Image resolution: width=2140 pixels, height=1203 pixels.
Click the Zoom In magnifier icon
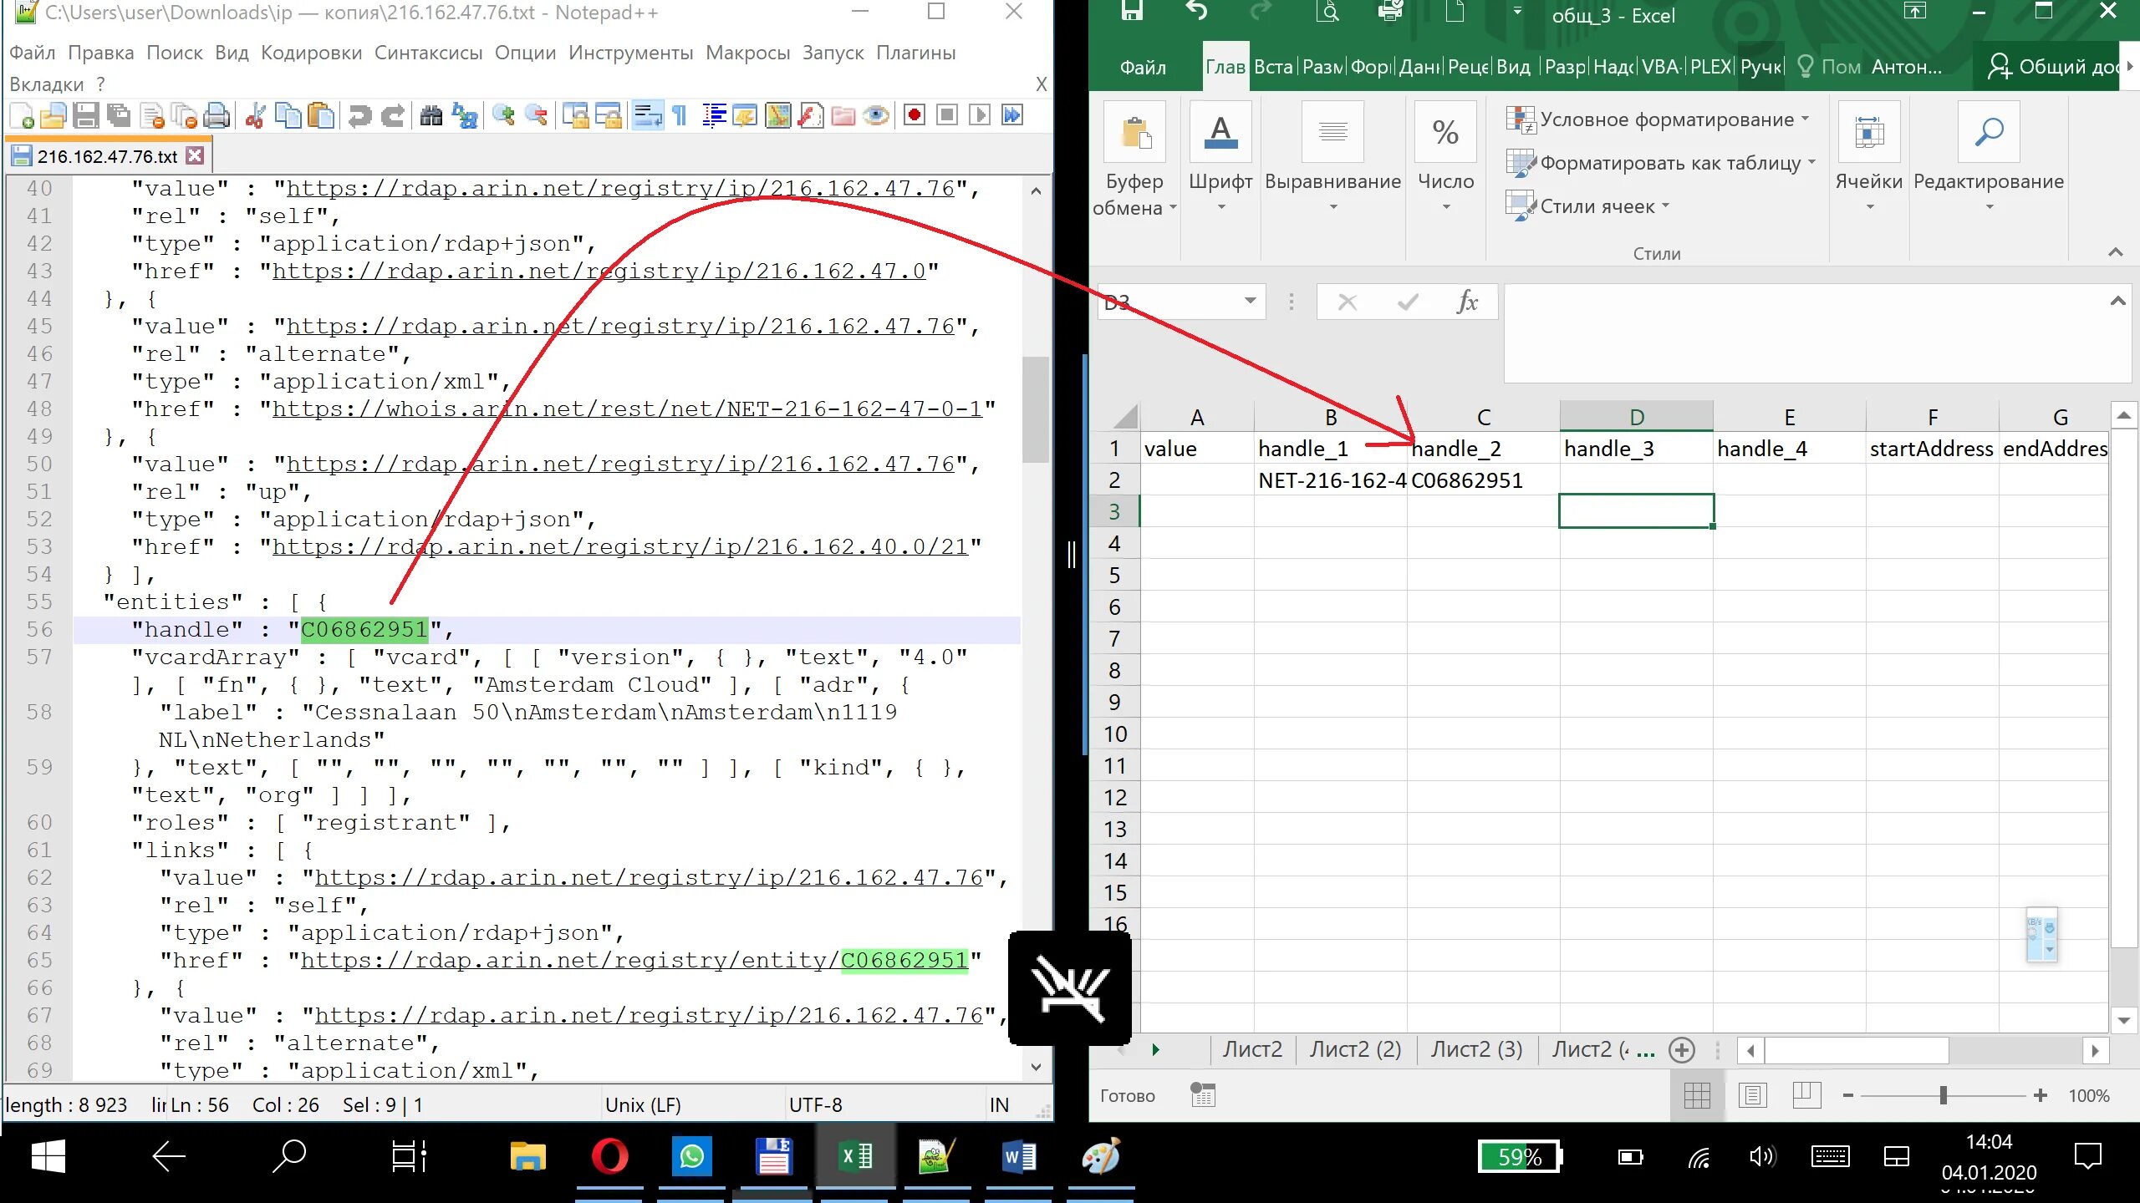click(x=503, y=115)
